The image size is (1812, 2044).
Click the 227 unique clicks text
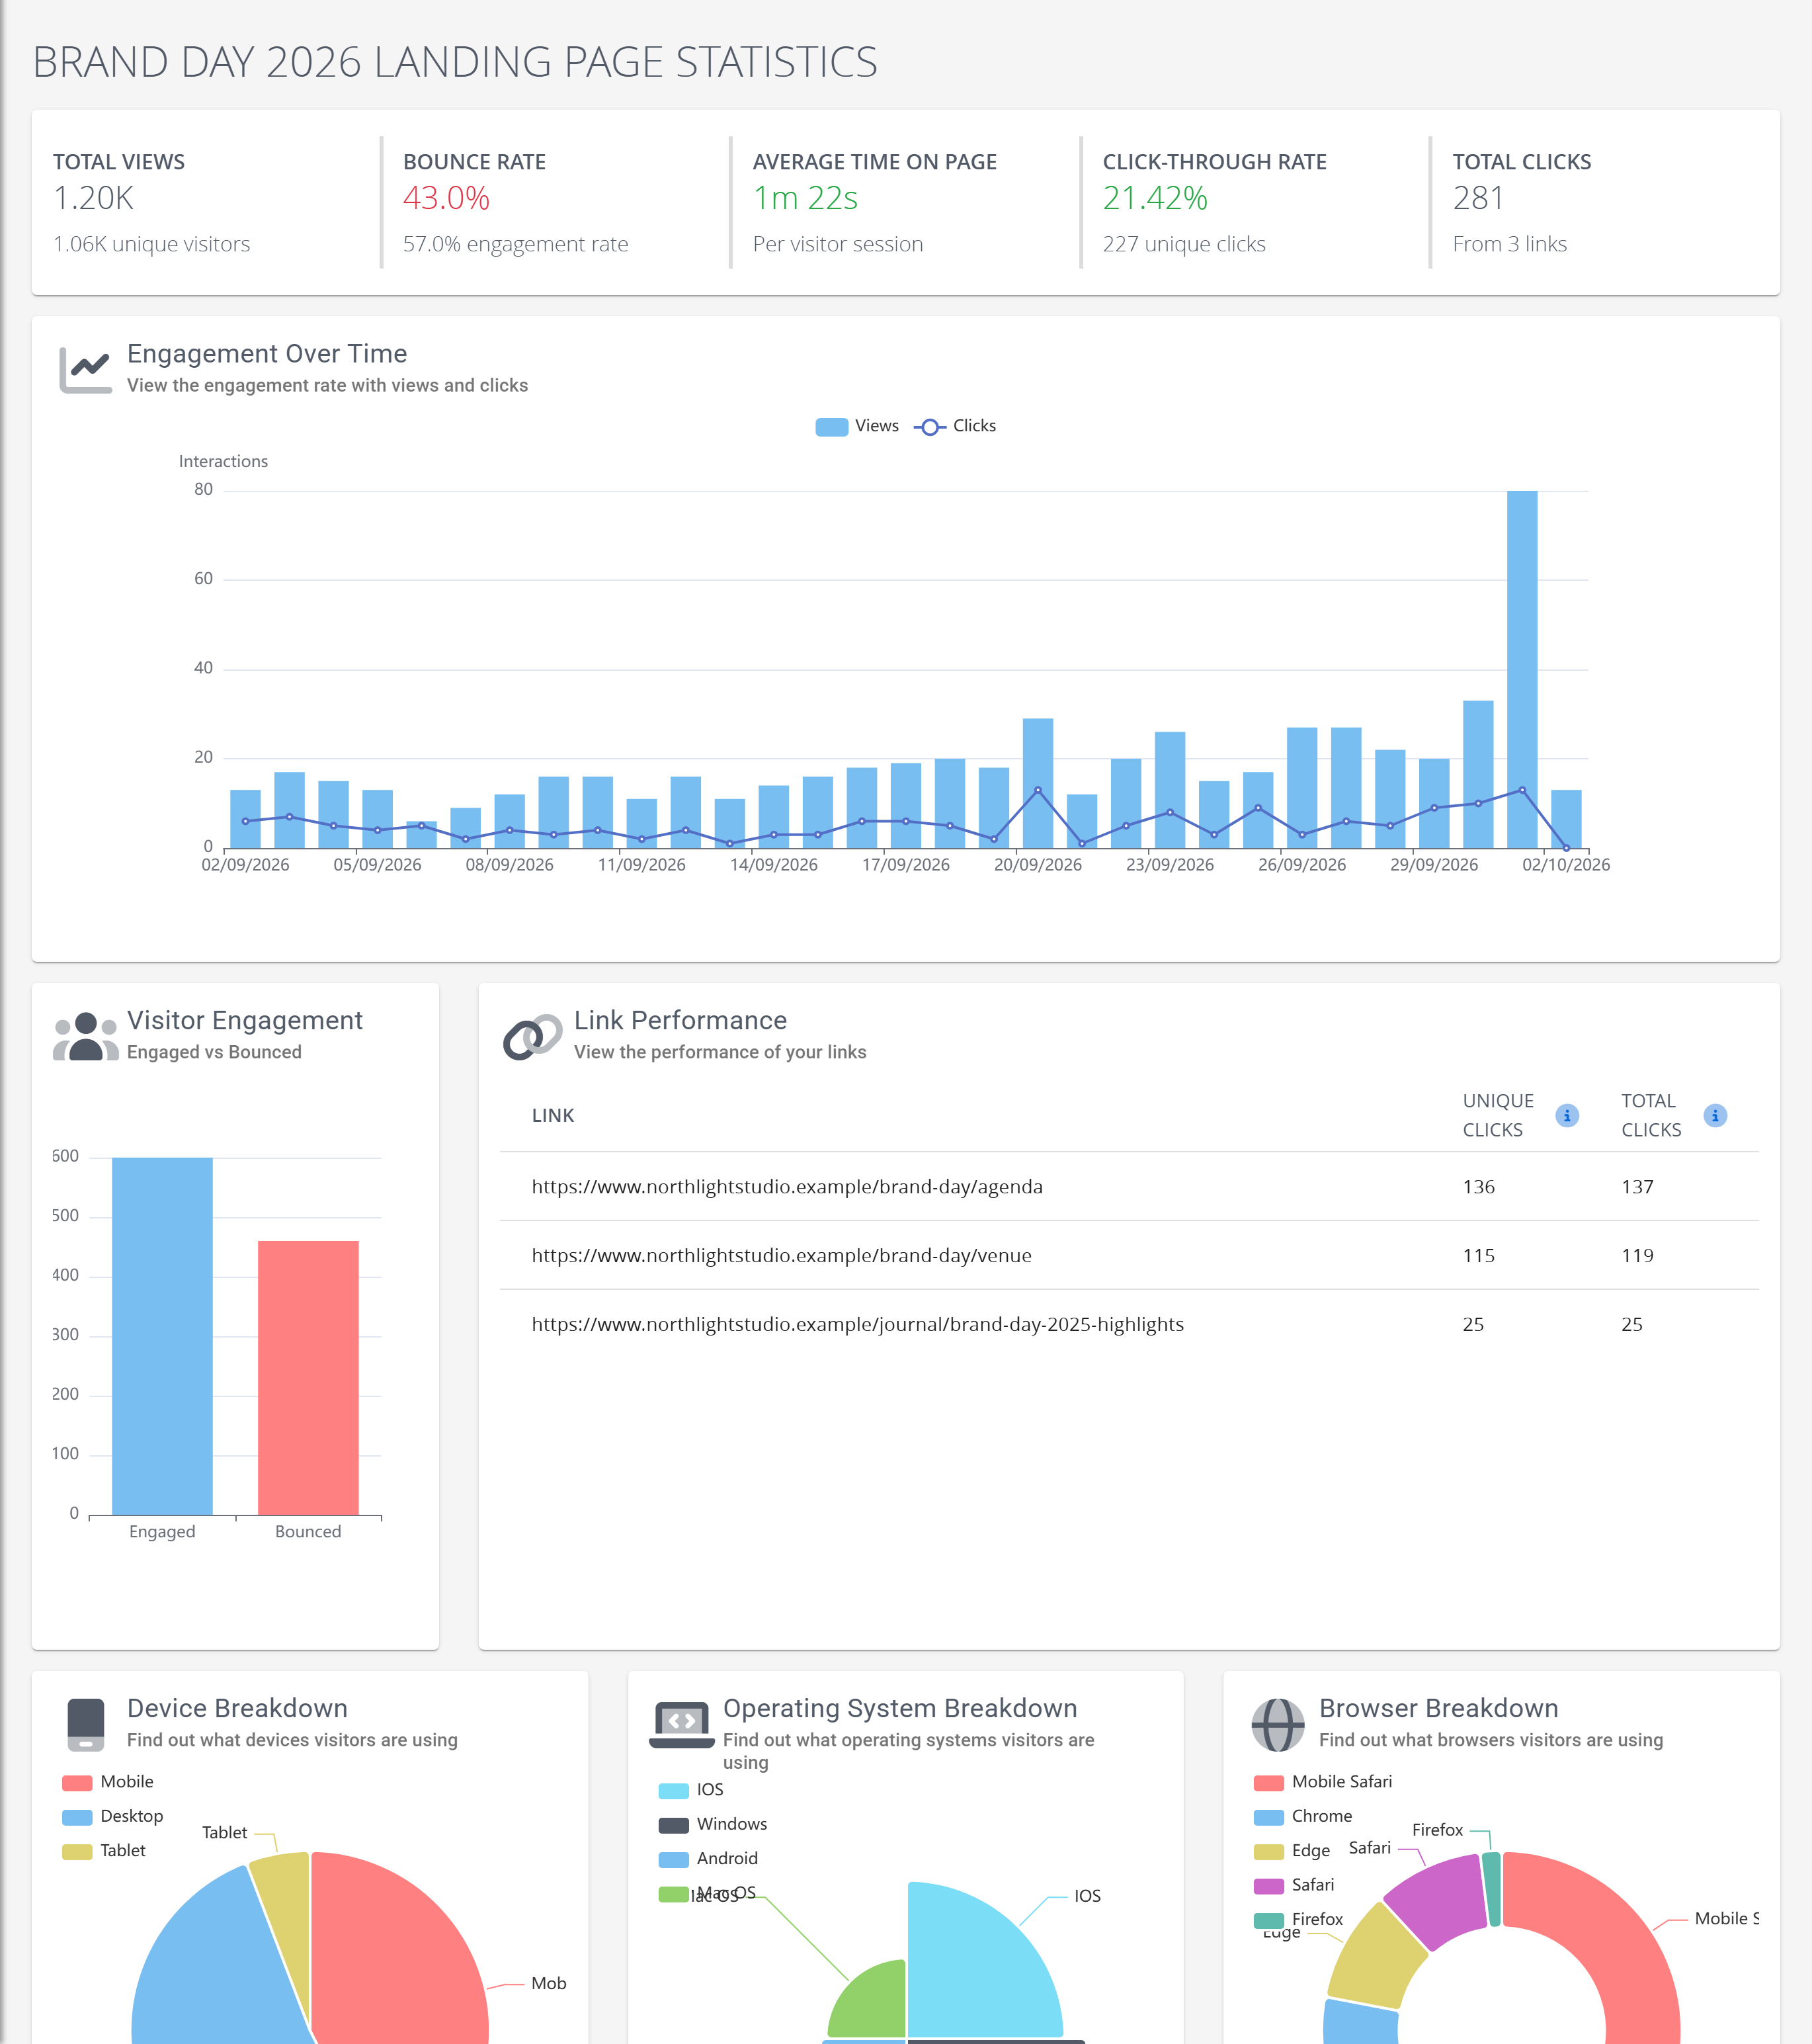(1184, 244)
